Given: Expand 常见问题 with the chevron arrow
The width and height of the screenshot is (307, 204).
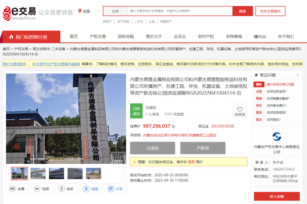Looking at the screenshot, I should pyautogui.click(x=298, y=75).
